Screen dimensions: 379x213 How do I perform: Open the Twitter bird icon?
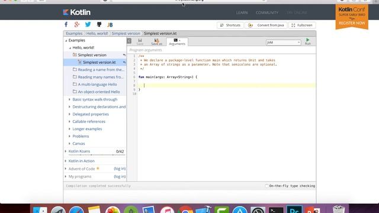(88, 24)
